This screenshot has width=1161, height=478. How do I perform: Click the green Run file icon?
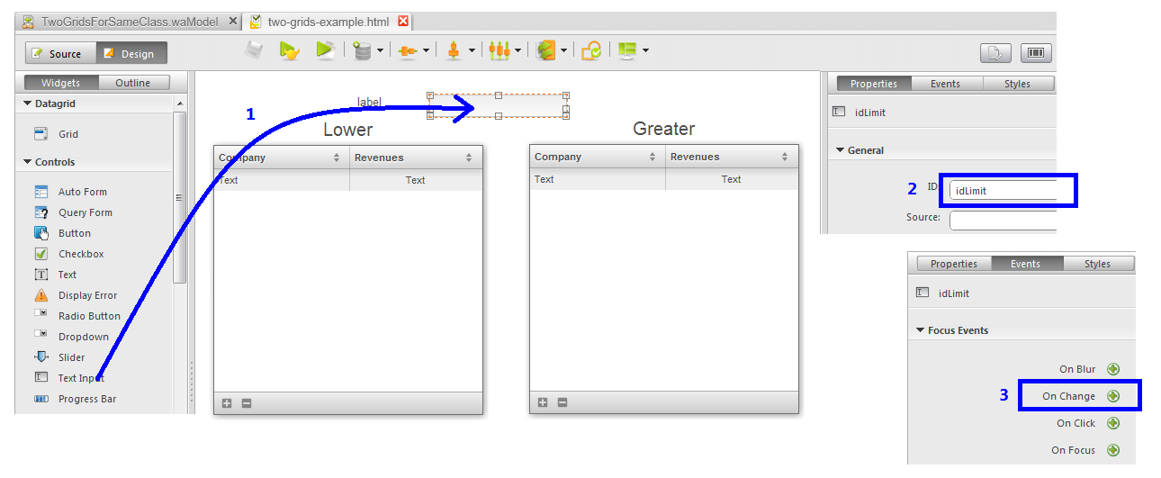pos(325,51)
